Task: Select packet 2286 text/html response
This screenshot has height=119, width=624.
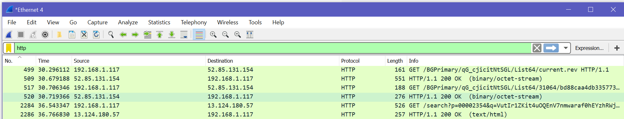Action: [x=313, y=115]
